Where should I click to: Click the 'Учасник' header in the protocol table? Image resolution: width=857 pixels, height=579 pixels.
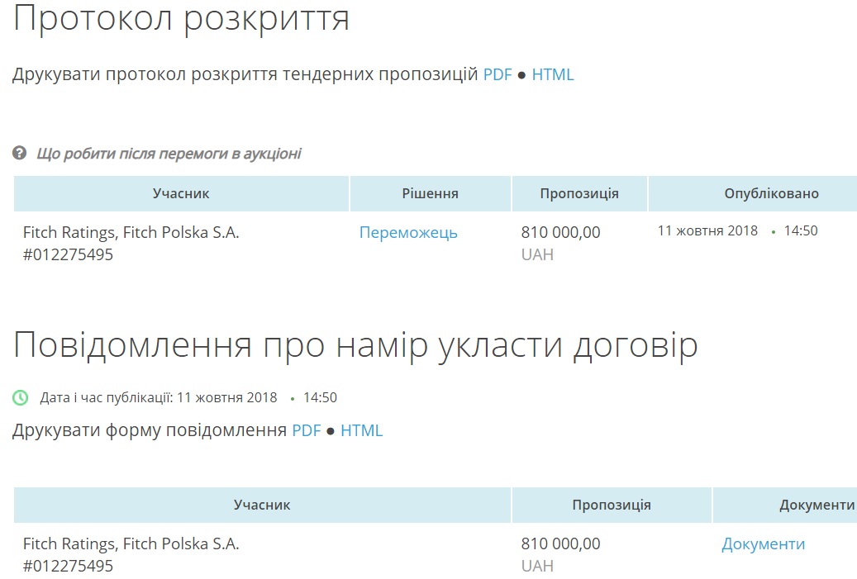click(181, 194)
